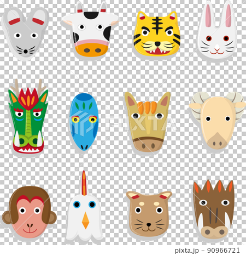This screenshot has width=246, height=255.
Task: Click the tiger mask's open red mouth
Action: pos(157,51)
